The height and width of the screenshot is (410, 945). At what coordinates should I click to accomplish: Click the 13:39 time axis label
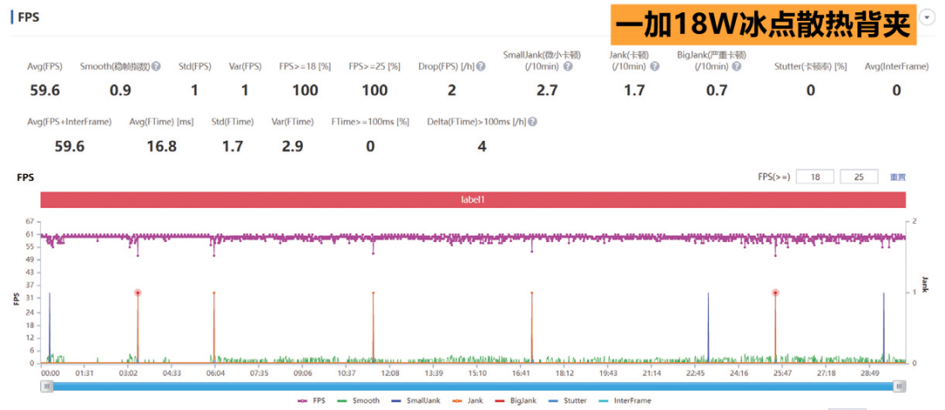coord(433,373)
